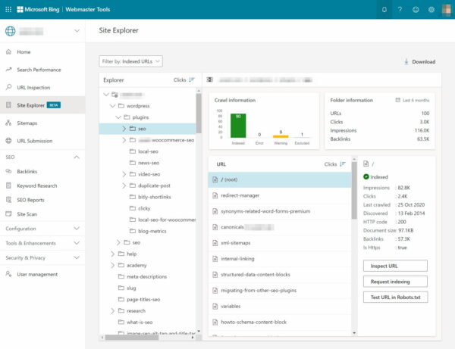This screenshot has width=455, height=349.
Task: Expand the Configuration section
Action: [x=77, y=228]
